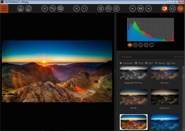Go to previous image arrow
The width and height of the screenshot is (185, 131).
[x=133, y=9]
